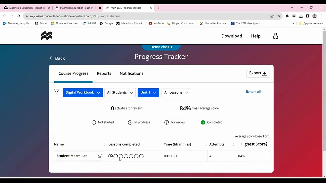This screenshot has height=183, width=326.
Task: Click the first in-progress lesson clock circle
Action: click(111, 156)
